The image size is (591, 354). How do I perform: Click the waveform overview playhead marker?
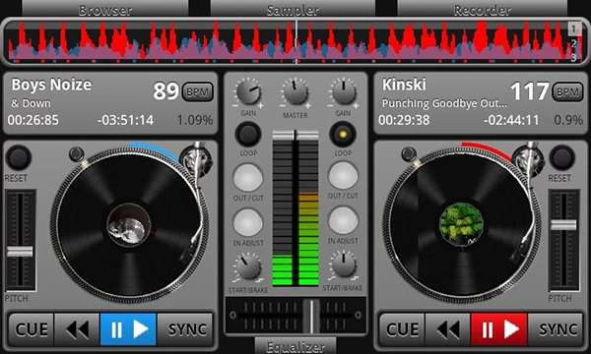296,41
